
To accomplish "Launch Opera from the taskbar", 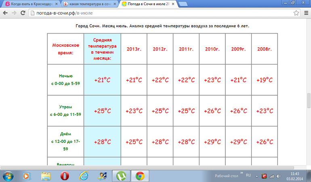I will tap(64, 176).
